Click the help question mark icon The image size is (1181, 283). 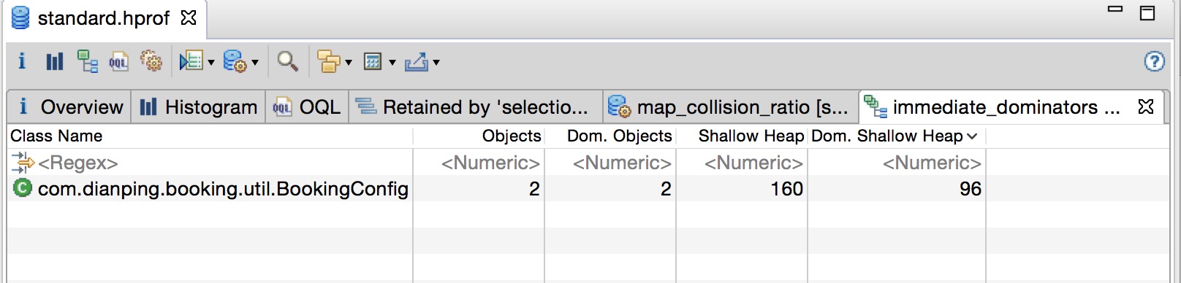[x=1154, y=61]
